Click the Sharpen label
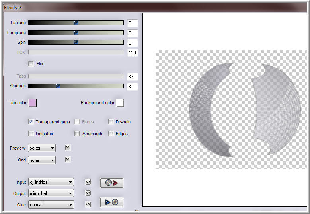The image size is (310, 214). pyautogui.click(x=18, y=86)
